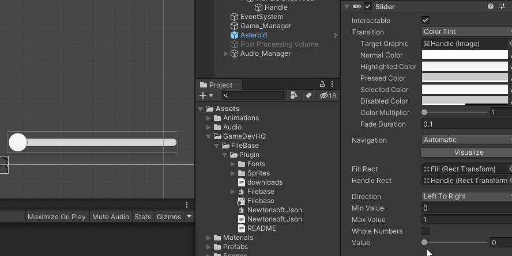Click the plus icon to create asset

coord(203,95)
